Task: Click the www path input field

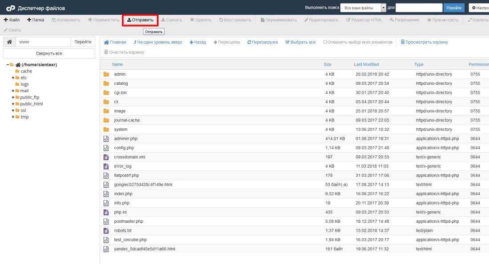Action: click(x=43, y=42)
